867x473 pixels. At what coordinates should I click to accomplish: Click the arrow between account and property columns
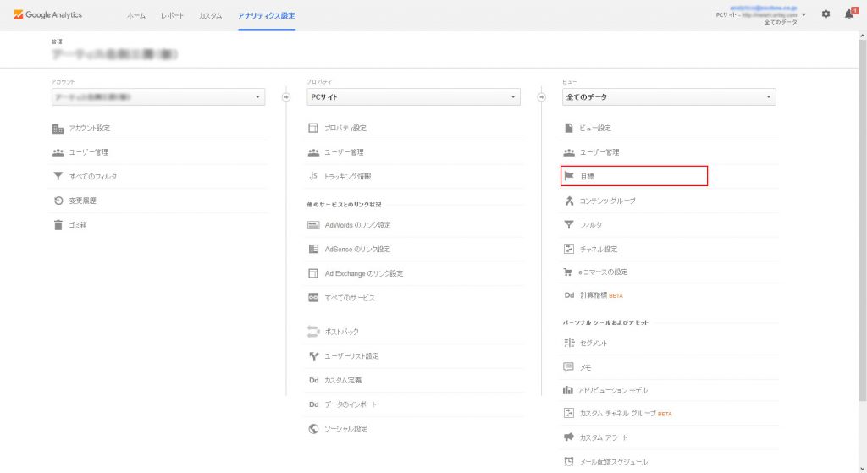click(x=286, y=97)
